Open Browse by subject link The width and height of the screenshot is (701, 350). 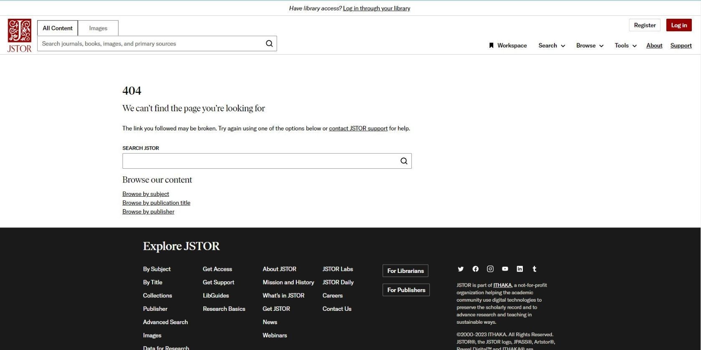(146, 194)
